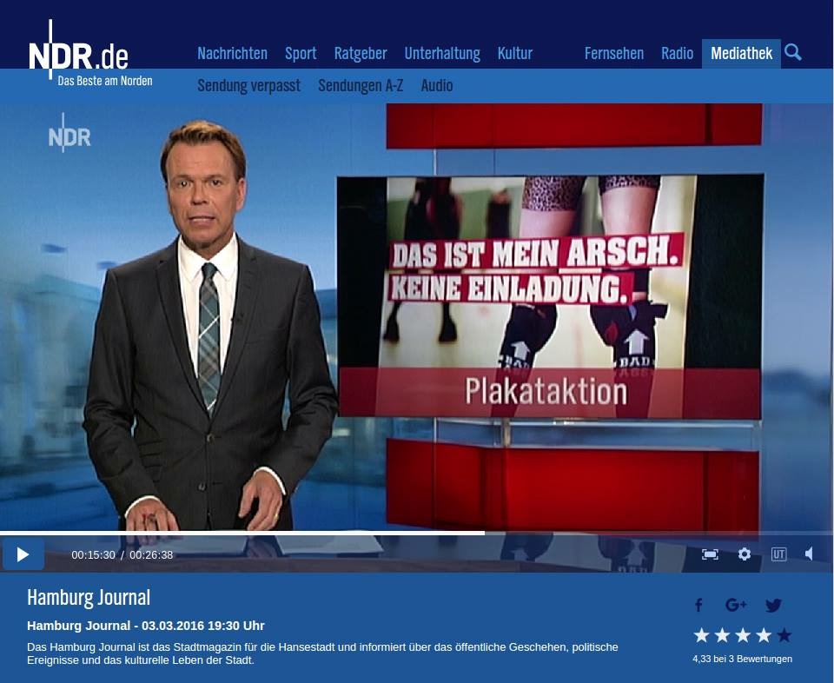Screen dimensions: 834x683
Task: Share the video on Twitter
Action: pos(773,606)
